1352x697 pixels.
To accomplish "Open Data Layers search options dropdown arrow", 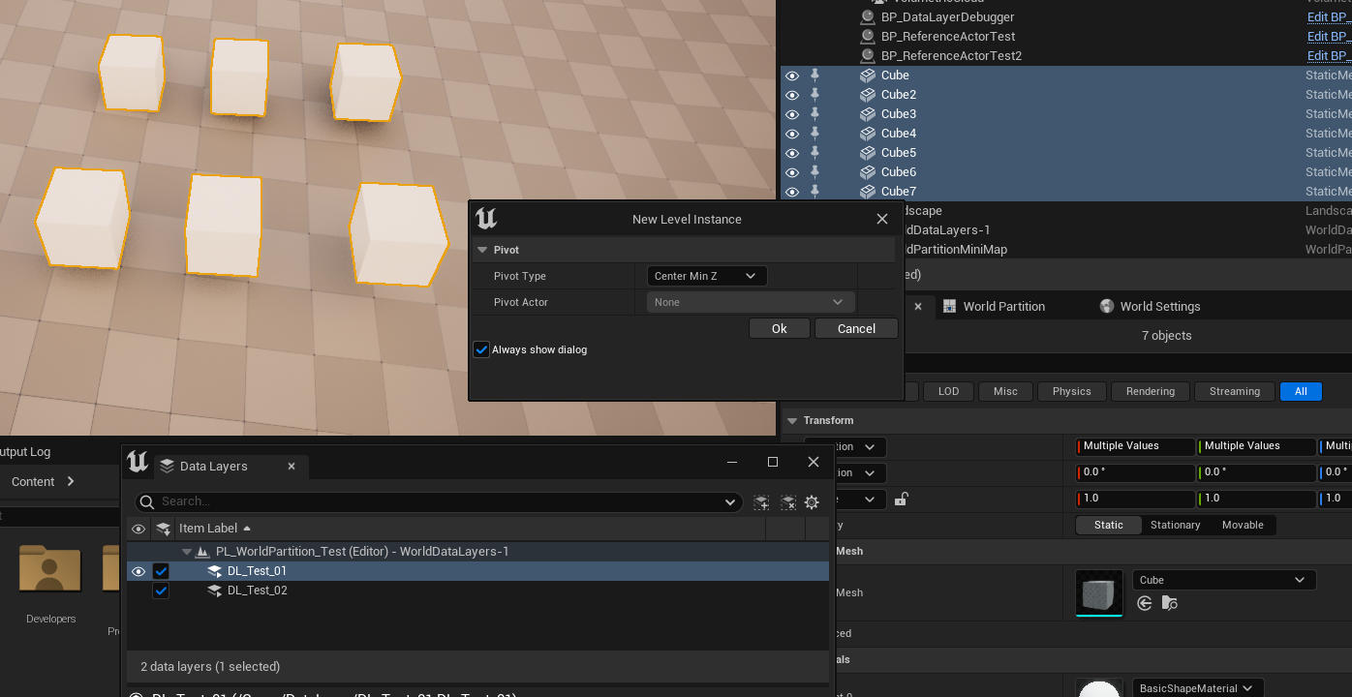I will [x=730, y=501].
